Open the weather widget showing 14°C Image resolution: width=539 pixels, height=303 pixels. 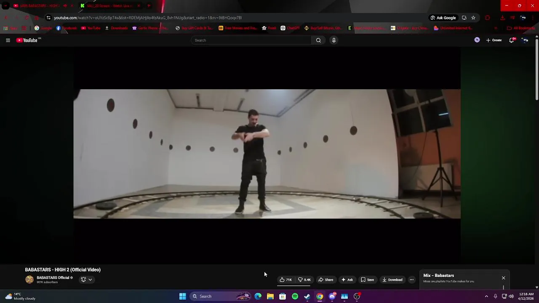click(20, 296)
